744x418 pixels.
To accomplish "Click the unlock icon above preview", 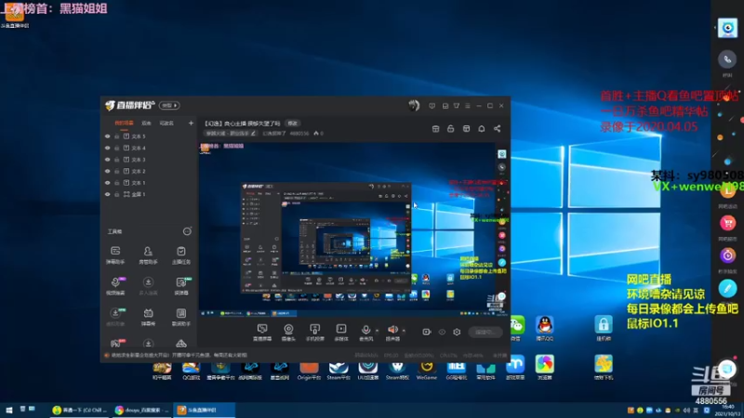I will pos(451,128).
